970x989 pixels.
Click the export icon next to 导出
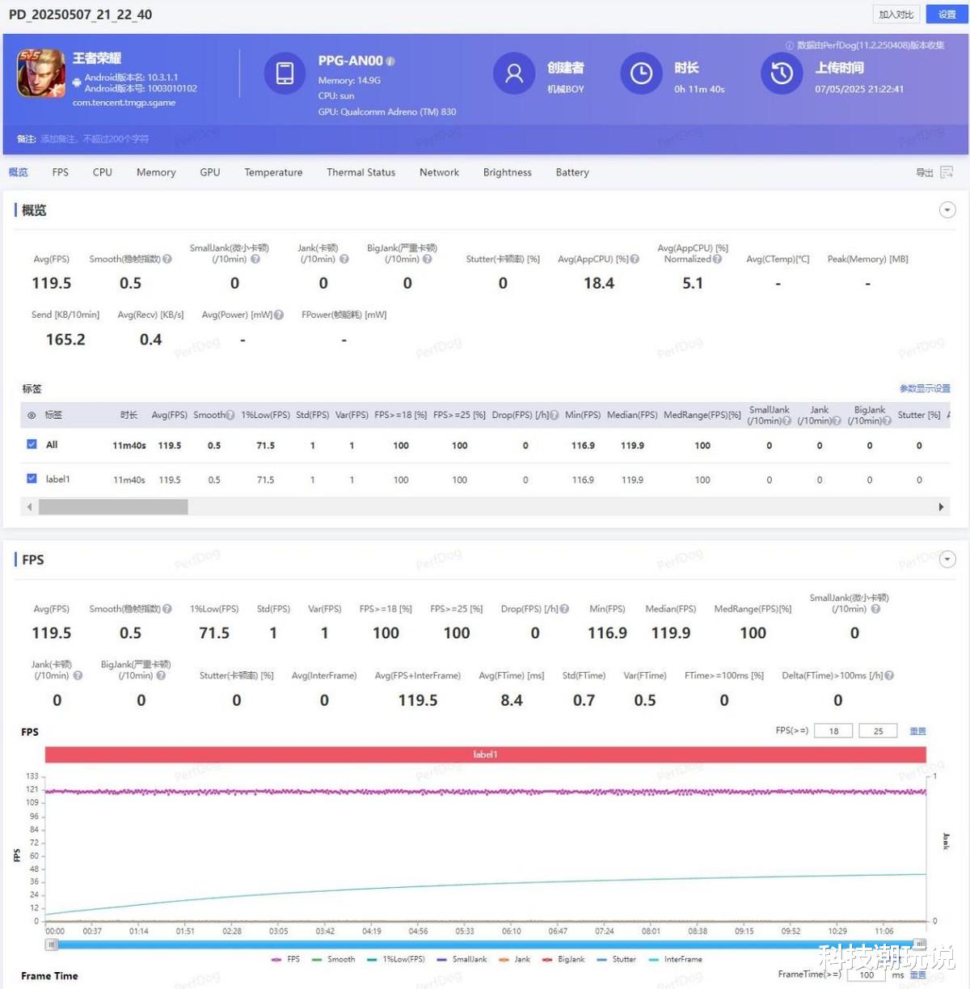(x=947, y=172)
